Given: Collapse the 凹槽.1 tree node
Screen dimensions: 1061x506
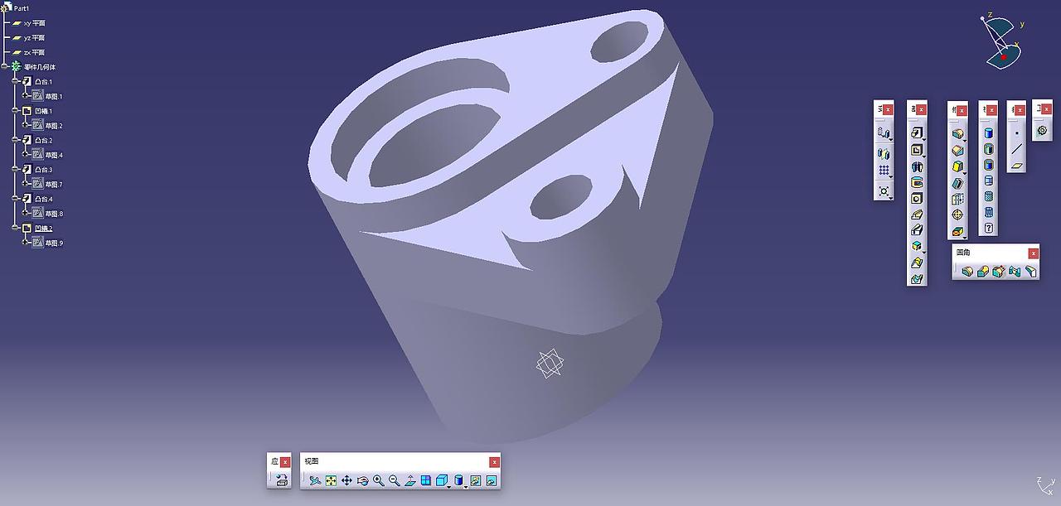Looking at the screenshot, I should coord(16,110).
